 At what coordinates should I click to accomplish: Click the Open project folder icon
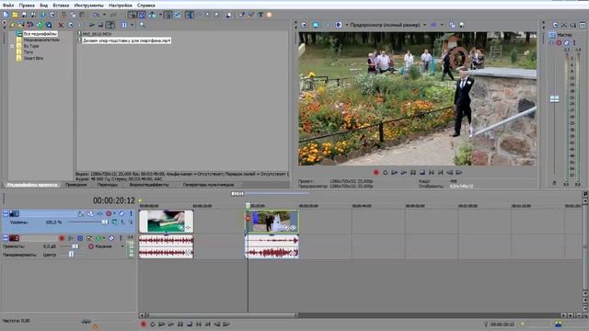15,15
